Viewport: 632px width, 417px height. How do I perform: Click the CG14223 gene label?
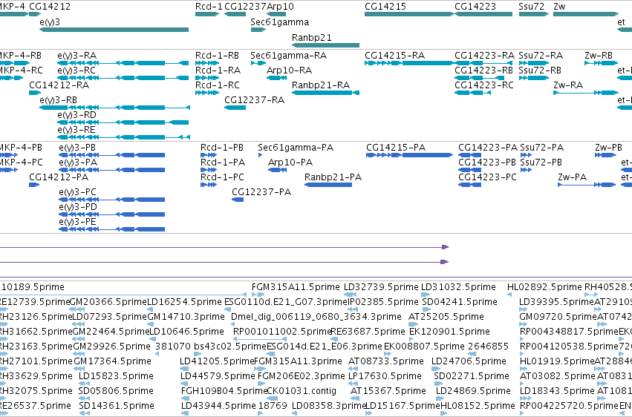coord(475,7)
